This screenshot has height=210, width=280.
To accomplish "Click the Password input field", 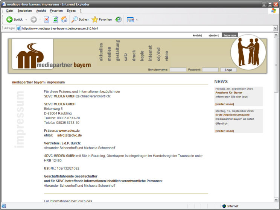I will pos(210,70).
